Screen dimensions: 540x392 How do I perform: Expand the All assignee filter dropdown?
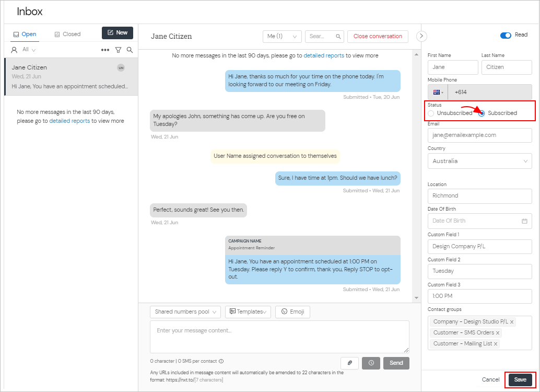[x=29, y=50]
